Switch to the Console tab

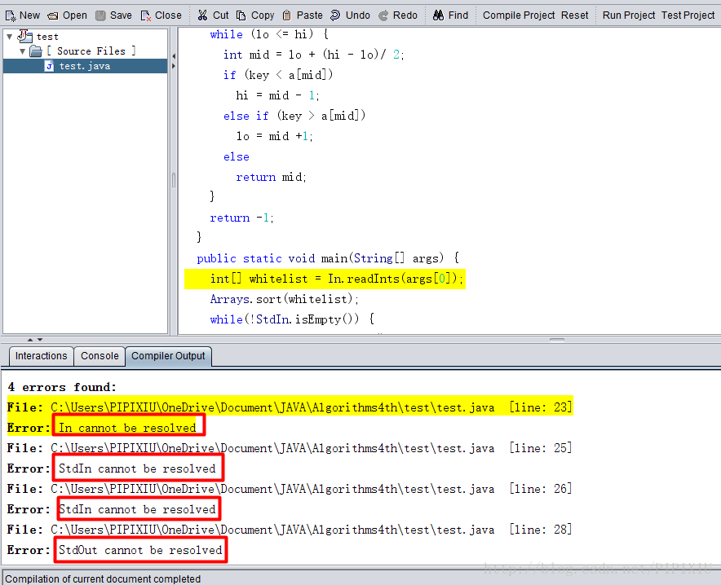coord(100,356)
